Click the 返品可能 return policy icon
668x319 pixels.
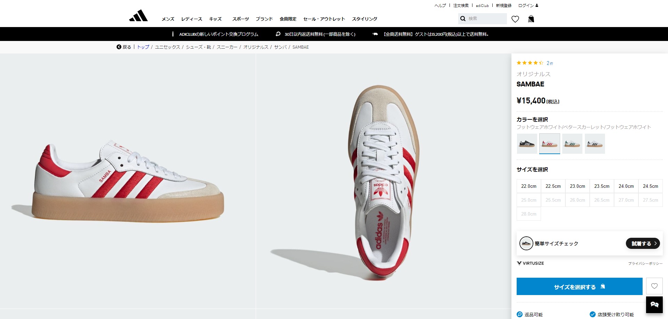pos(519,314)
